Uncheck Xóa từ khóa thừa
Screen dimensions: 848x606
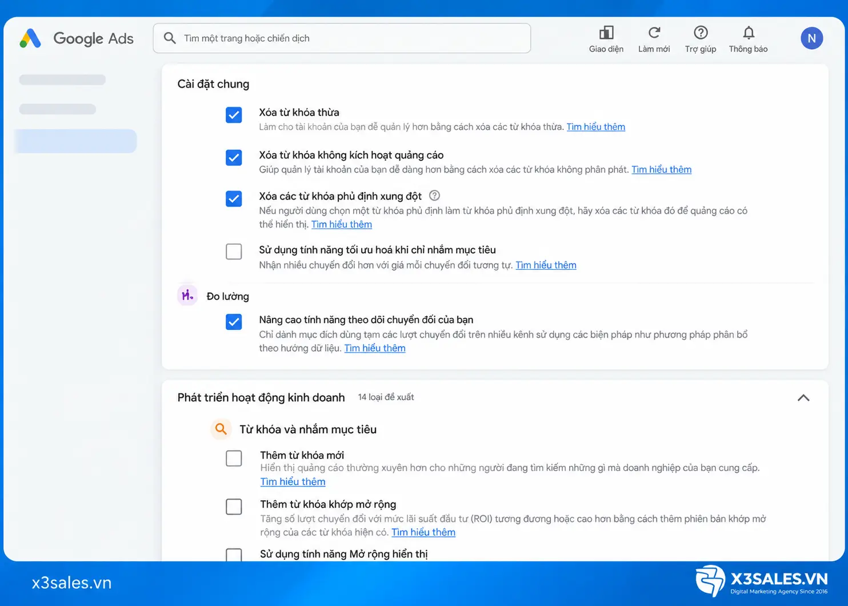point(234,115)
